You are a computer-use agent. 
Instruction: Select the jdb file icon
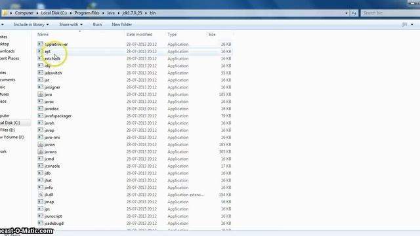coord(41,173)
